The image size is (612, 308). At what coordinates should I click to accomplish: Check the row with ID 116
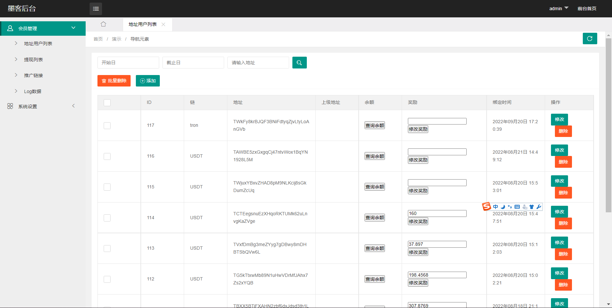[107, 156]
